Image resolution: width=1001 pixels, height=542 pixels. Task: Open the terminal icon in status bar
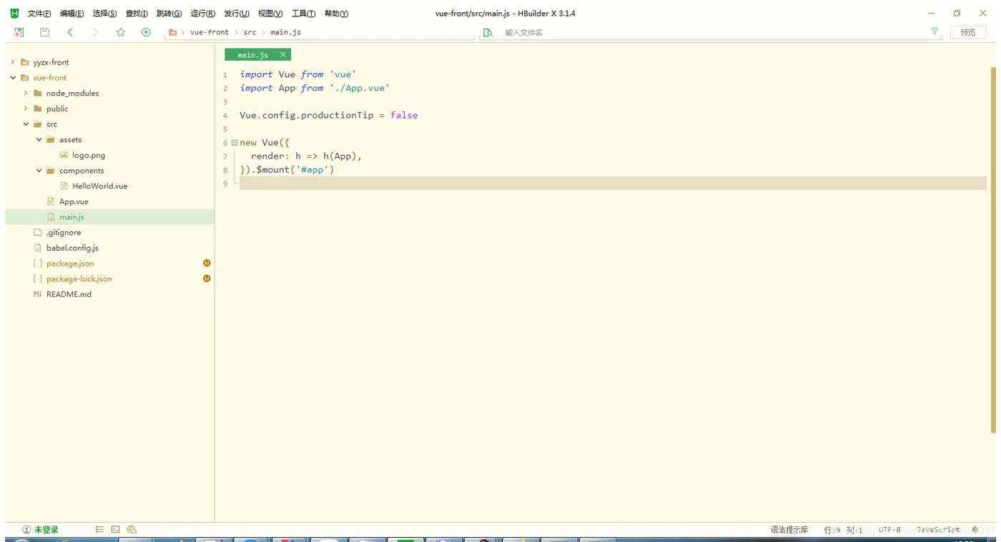(116, 530)
